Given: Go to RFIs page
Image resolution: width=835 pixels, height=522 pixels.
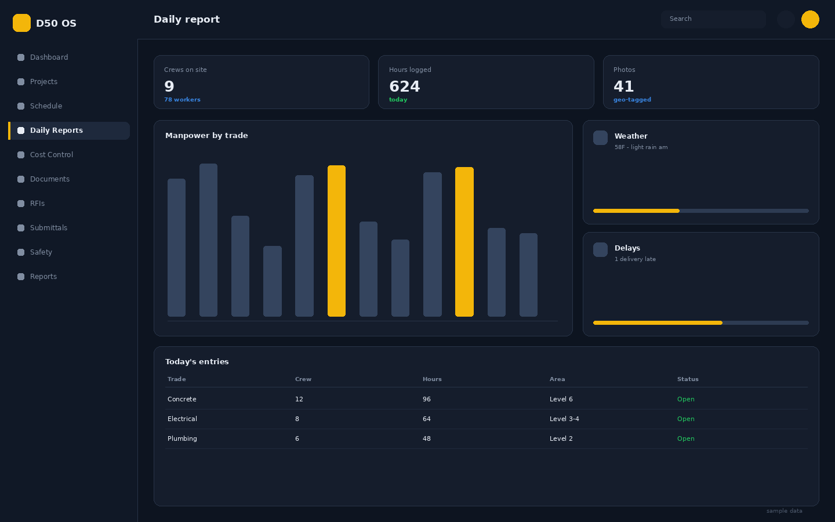Looking at the screenshot, I should 69,204.
